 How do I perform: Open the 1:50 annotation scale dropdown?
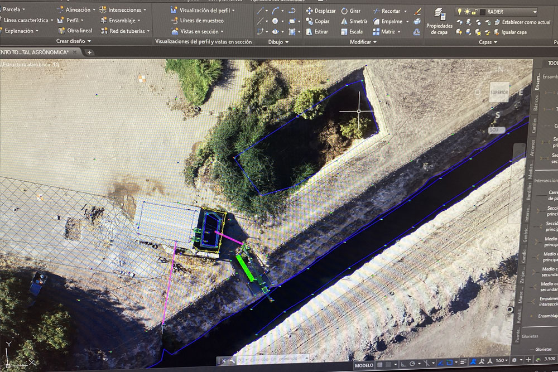pyautogui.click(x=507, y=361)
